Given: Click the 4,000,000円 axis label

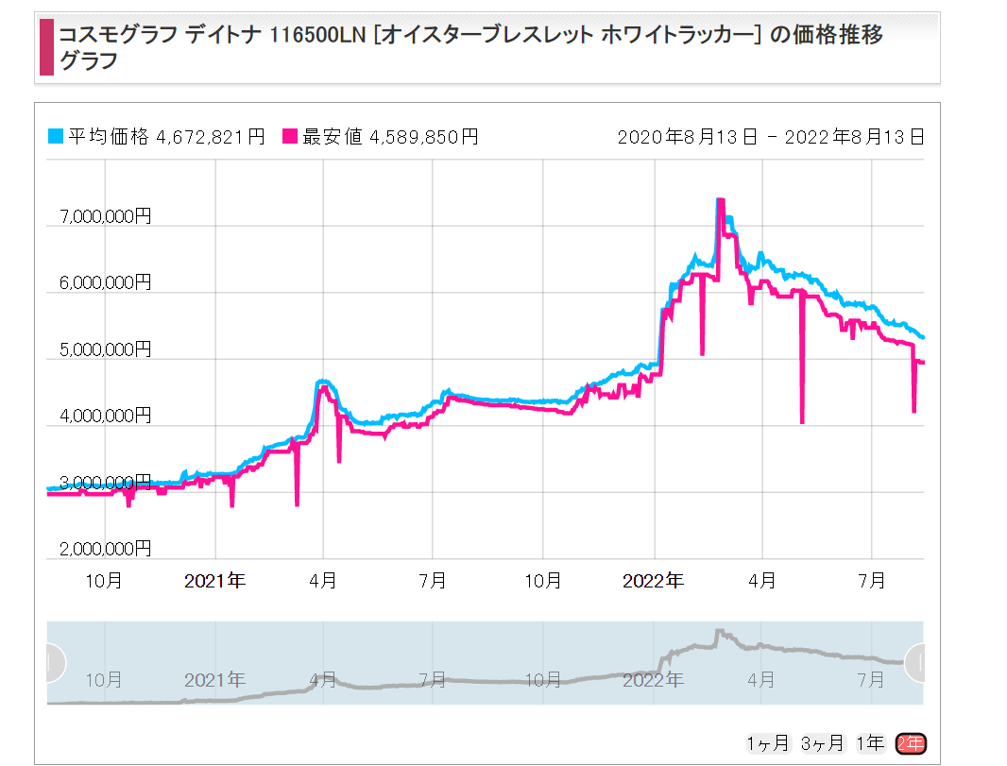Looking at the screenshot, I should coord(105,416).
